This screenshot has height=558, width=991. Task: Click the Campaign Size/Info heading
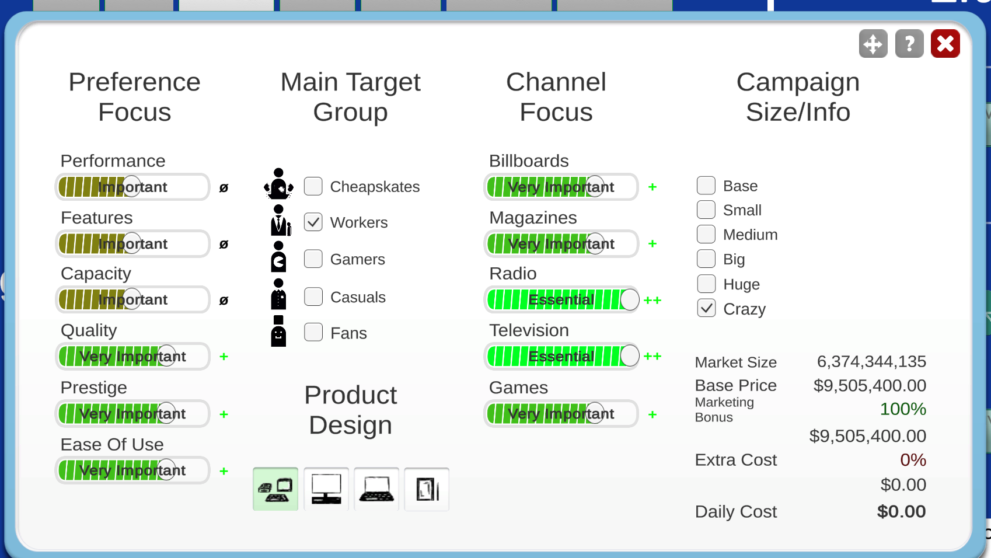point(798,97)
